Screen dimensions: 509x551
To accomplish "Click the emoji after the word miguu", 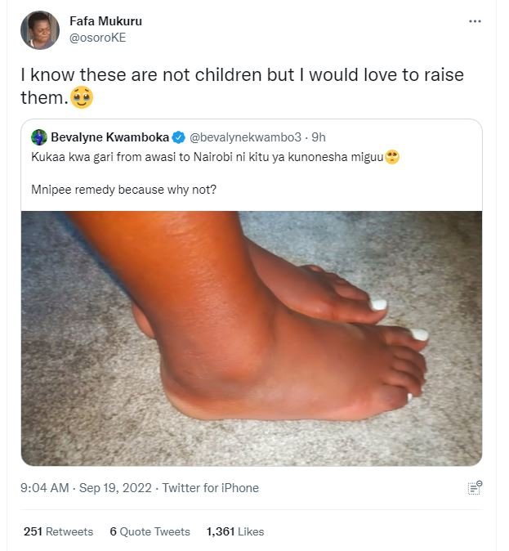I will [392, 157].
